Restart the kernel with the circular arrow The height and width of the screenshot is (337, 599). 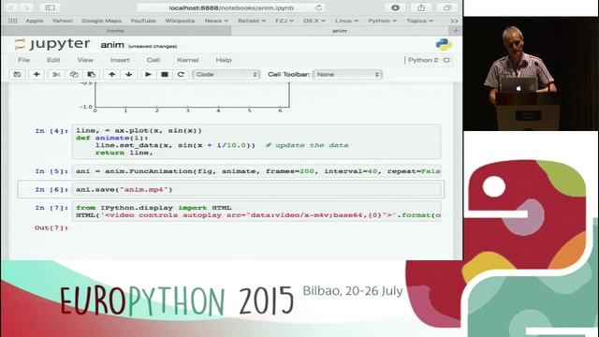181,75
